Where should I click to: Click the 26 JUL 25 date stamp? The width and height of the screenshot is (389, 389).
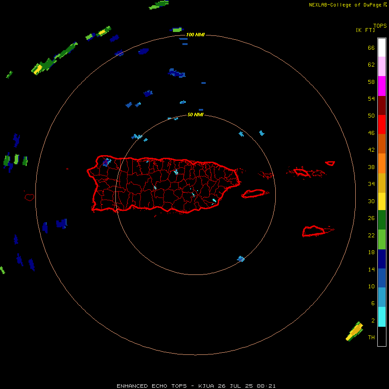[235, 386]
